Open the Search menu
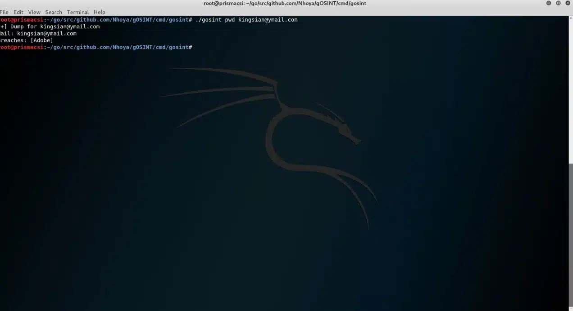Image resolution: width=573 pixels, height=311 pixels. (x=54, y=12)
